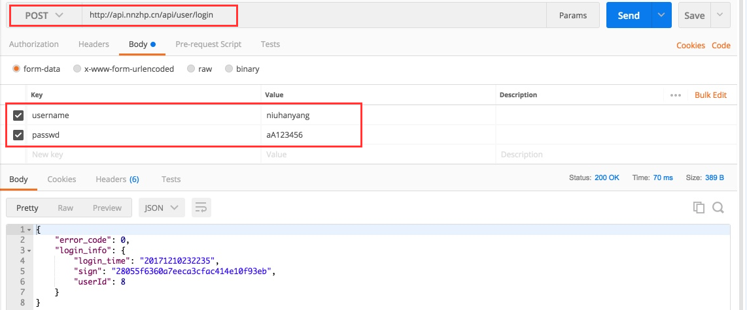Switch to the request Headers tab
The height and width of the screenshot is (310, 747).
(x=94, y=44)
